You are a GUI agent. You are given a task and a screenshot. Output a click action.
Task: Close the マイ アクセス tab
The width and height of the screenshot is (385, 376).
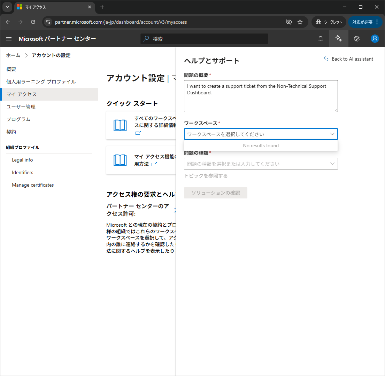90,7
